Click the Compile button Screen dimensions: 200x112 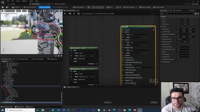coord(16,7)
